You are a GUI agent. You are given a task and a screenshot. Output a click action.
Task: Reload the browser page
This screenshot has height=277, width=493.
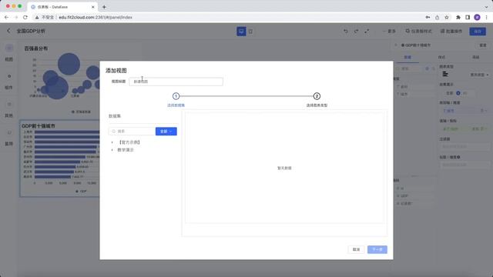click(x=25, y=17)
